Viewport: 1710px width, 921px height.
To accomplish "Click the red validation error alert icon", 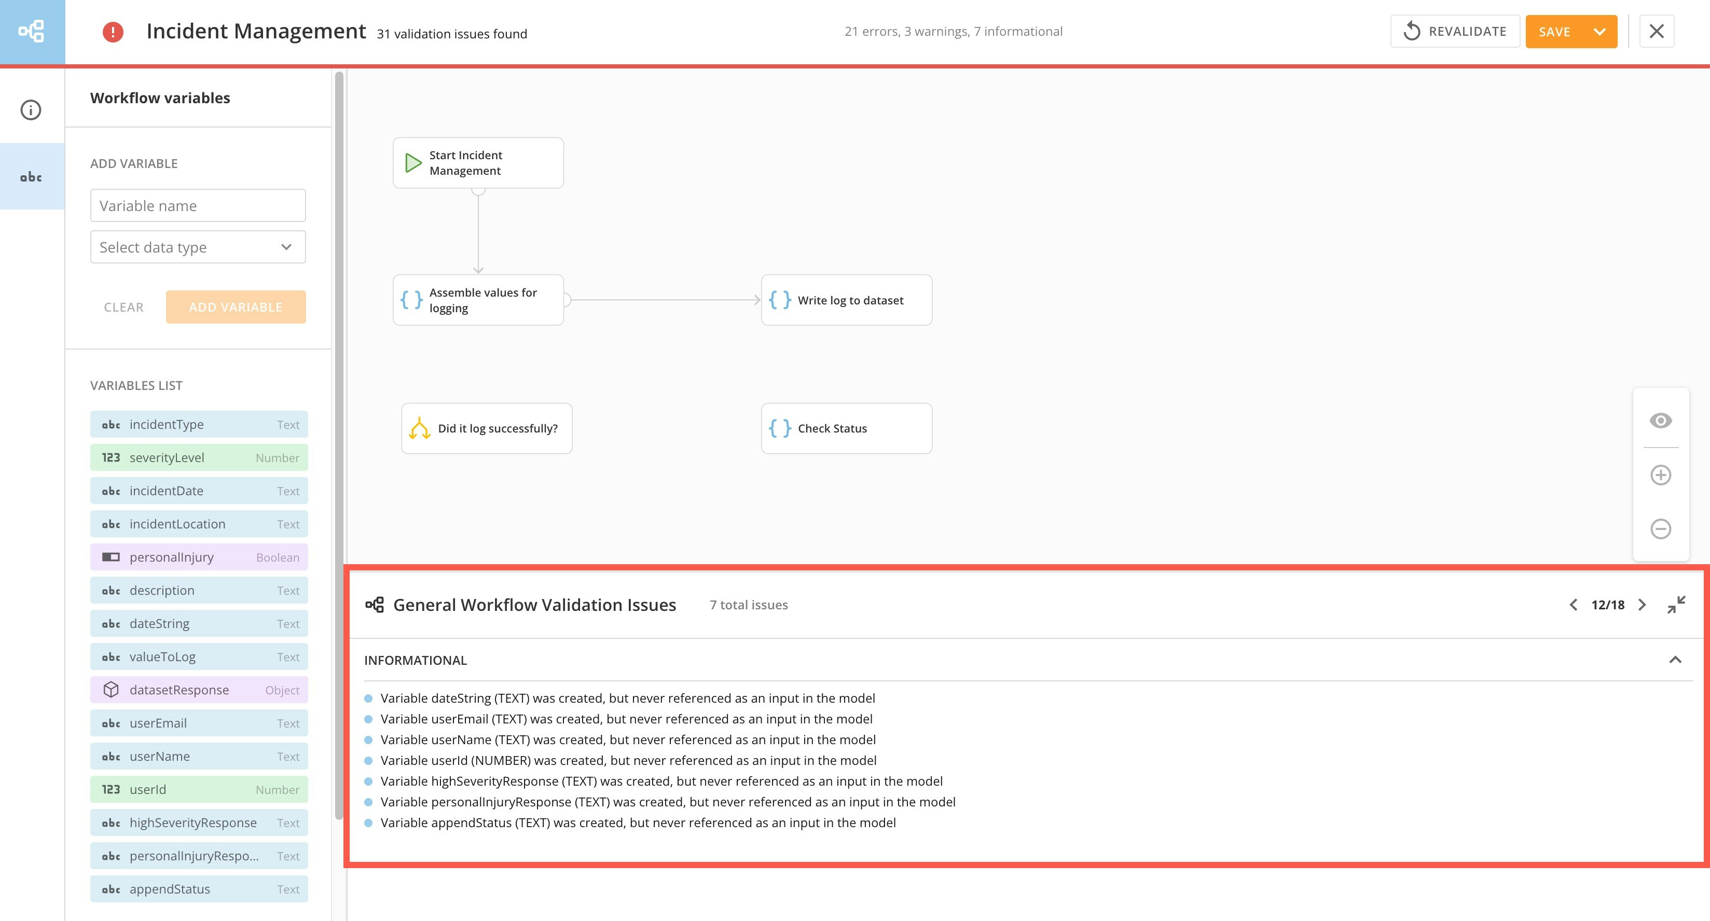I will click(113, 32).
